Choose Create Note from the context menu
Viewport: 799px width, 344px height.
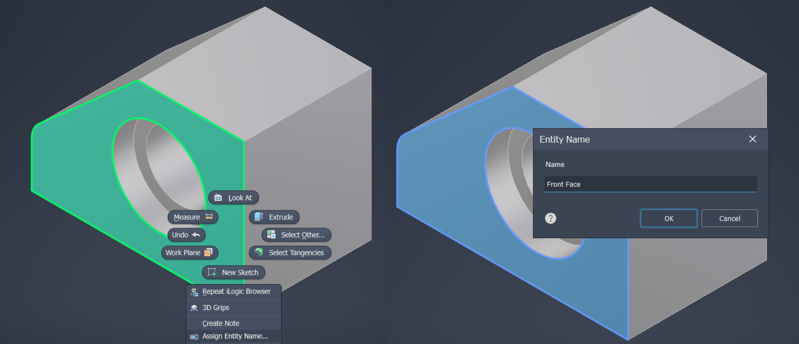221,323
